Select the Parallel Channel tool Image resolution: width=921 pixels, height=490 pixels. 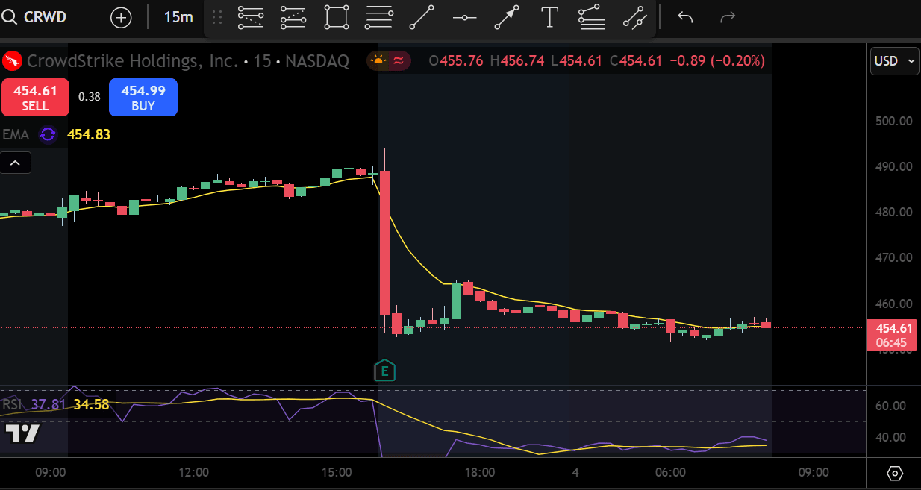point(635,17)
